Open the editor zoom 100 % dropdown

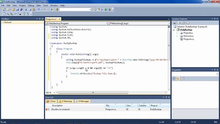click(x=54, y=93)
